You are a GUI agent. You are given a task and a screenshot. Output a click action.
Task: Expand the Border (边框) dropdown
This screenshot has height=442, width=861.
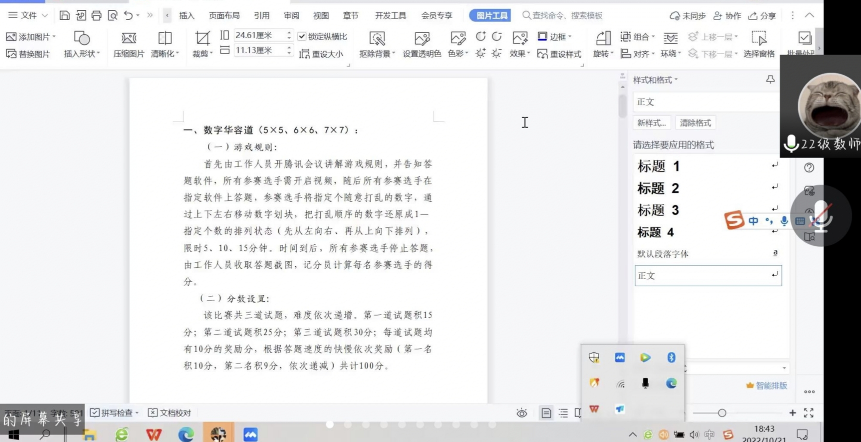click(570, 37)
